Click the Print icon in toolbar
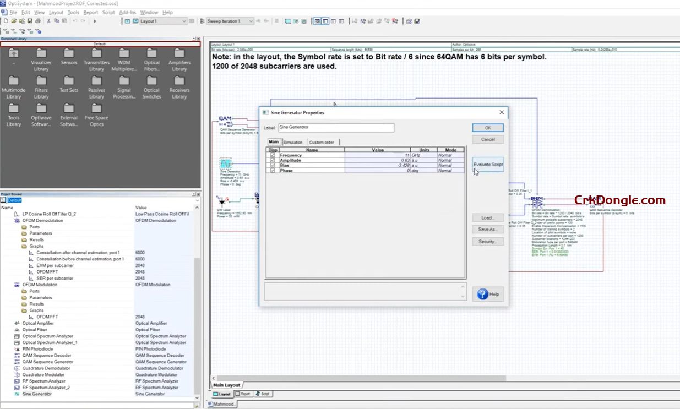This screenshot has height=409, width=680. 37,21
